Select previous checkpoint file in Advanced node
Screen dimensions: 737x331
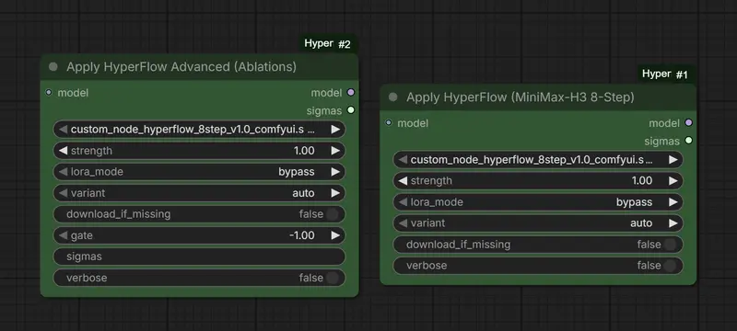[x=63, y=130]
